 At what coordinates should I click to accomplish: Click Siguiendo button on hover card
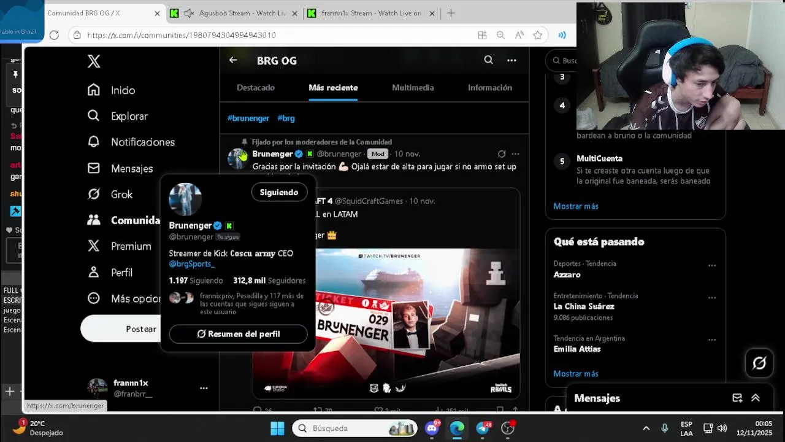pyautogui.click(x=279, y=192)
